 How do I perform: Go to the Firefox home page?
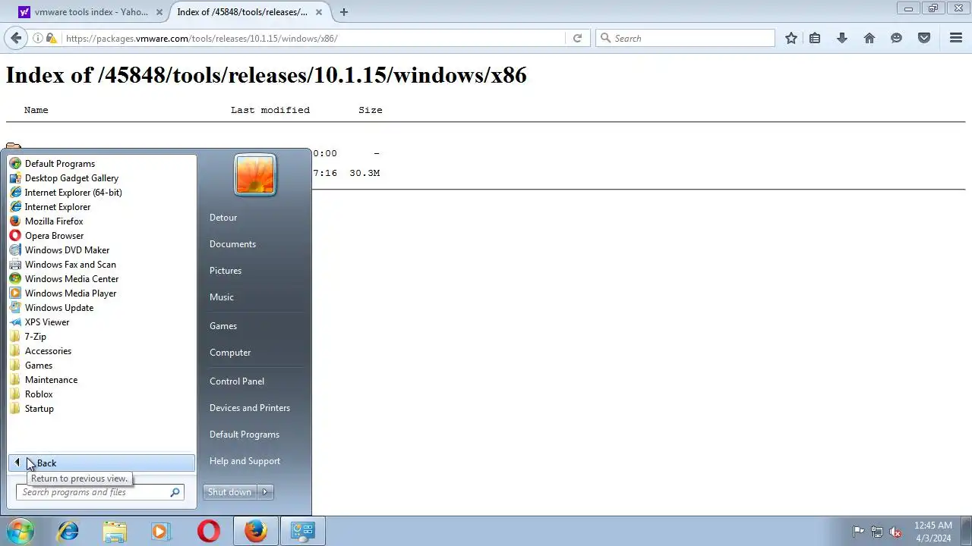tap(869, 38)
